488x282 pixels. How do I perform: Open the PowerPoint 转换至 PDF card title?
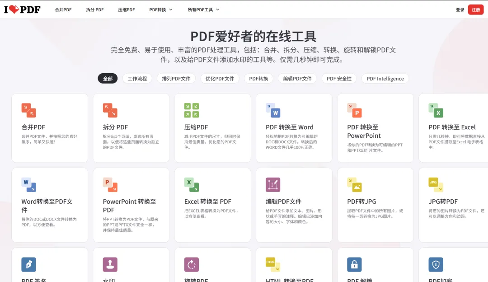(x=130, y=206)
